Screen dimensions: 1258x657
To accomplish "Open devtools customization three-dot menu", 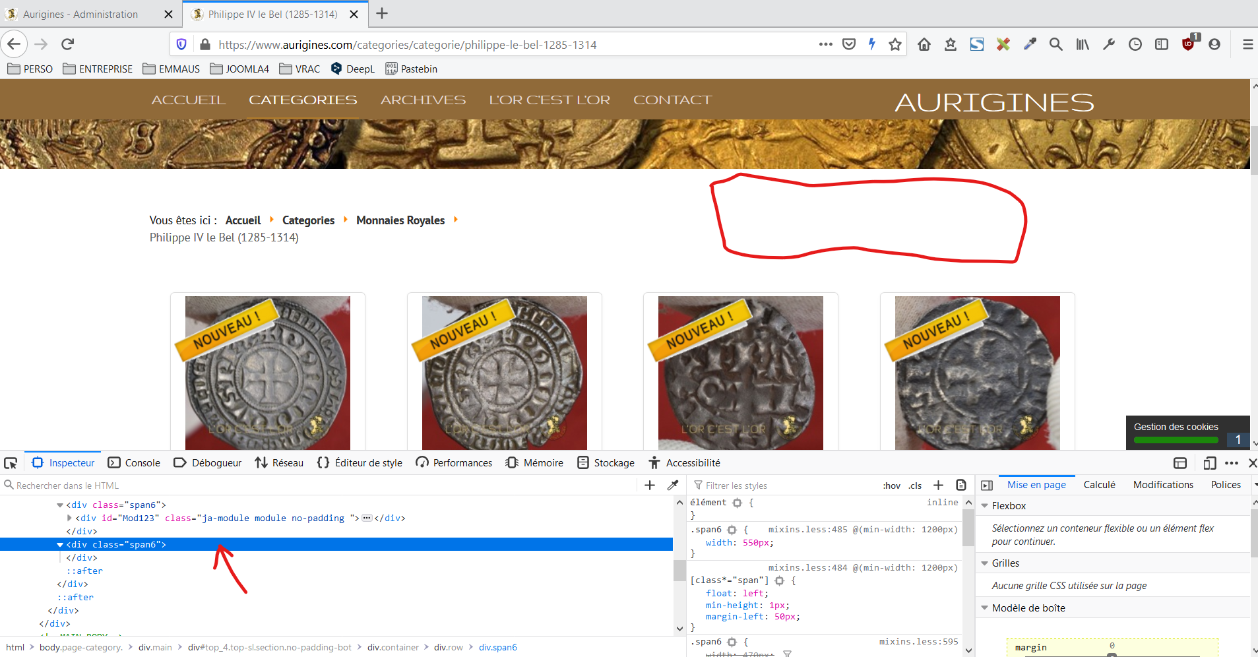I will coord(1232,463).
